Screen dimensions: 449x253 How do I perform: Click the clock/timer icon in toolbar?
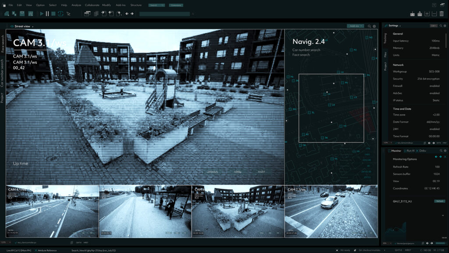click(61, 14)
